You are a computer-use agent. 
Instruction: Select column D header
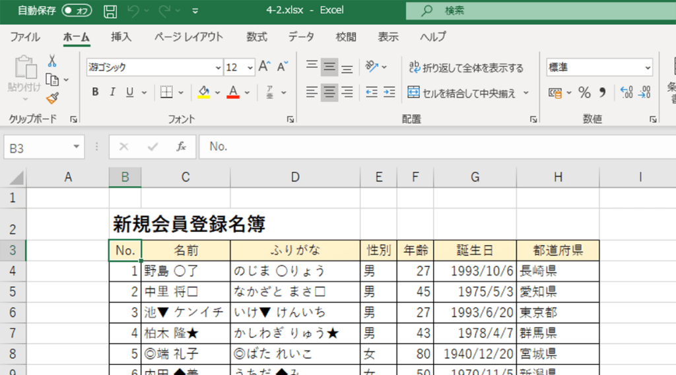coord(295,177)
